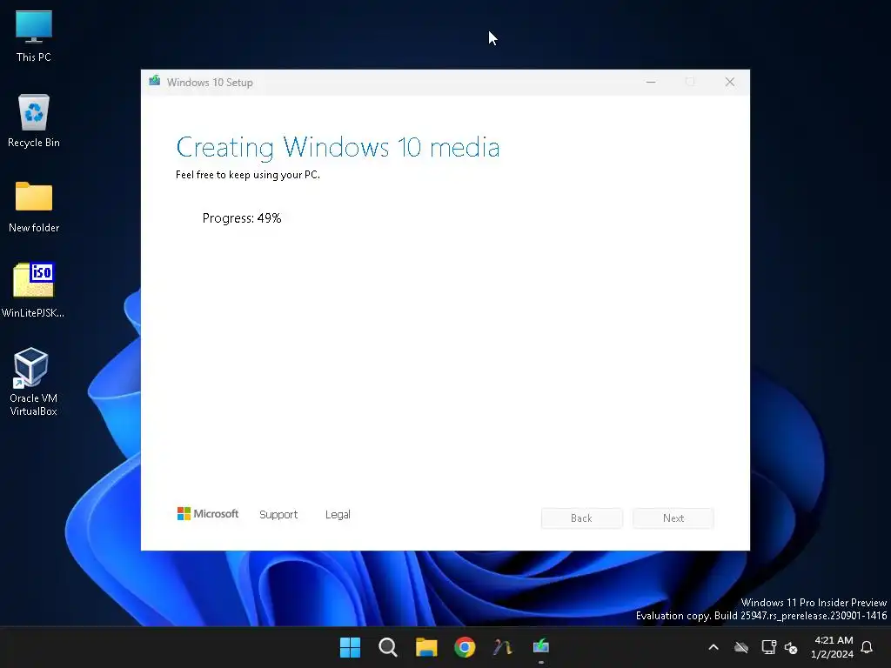
Task: Open the Windows Start menu
Action: [350, 647]
